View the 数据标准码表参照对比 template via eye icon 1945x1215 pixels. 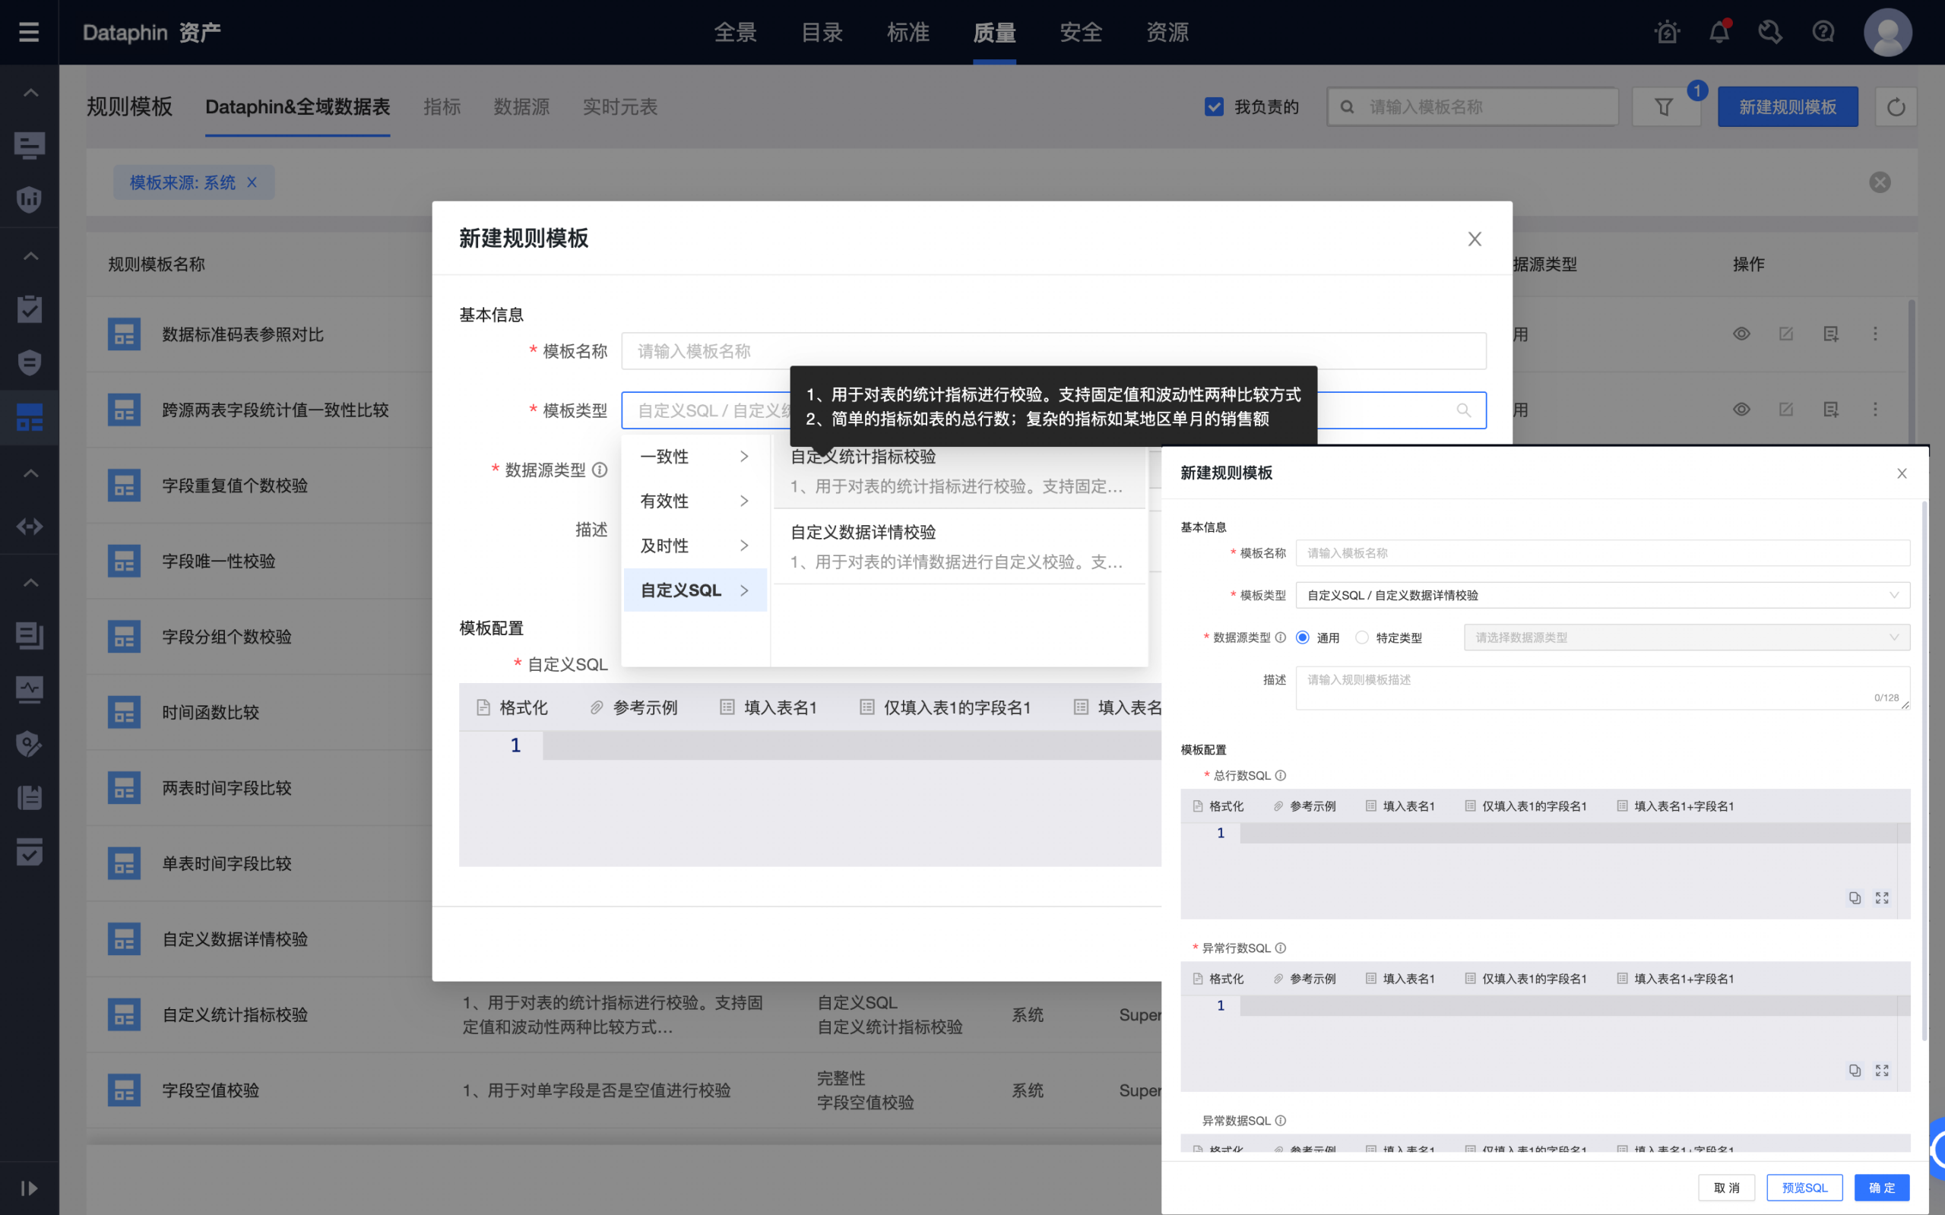pyautogui.click(x=1741, y=334)
